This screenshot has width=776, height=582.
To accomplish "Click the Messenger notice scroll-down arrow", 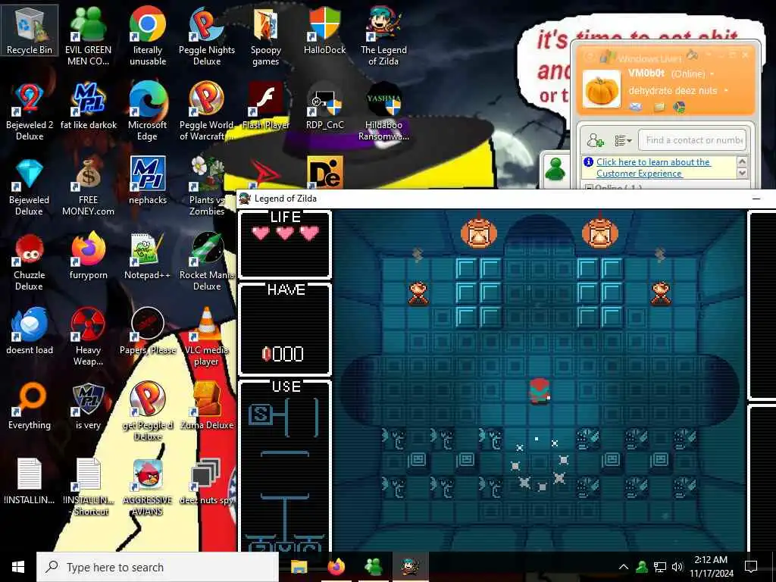I will click(x=742, y=174).
